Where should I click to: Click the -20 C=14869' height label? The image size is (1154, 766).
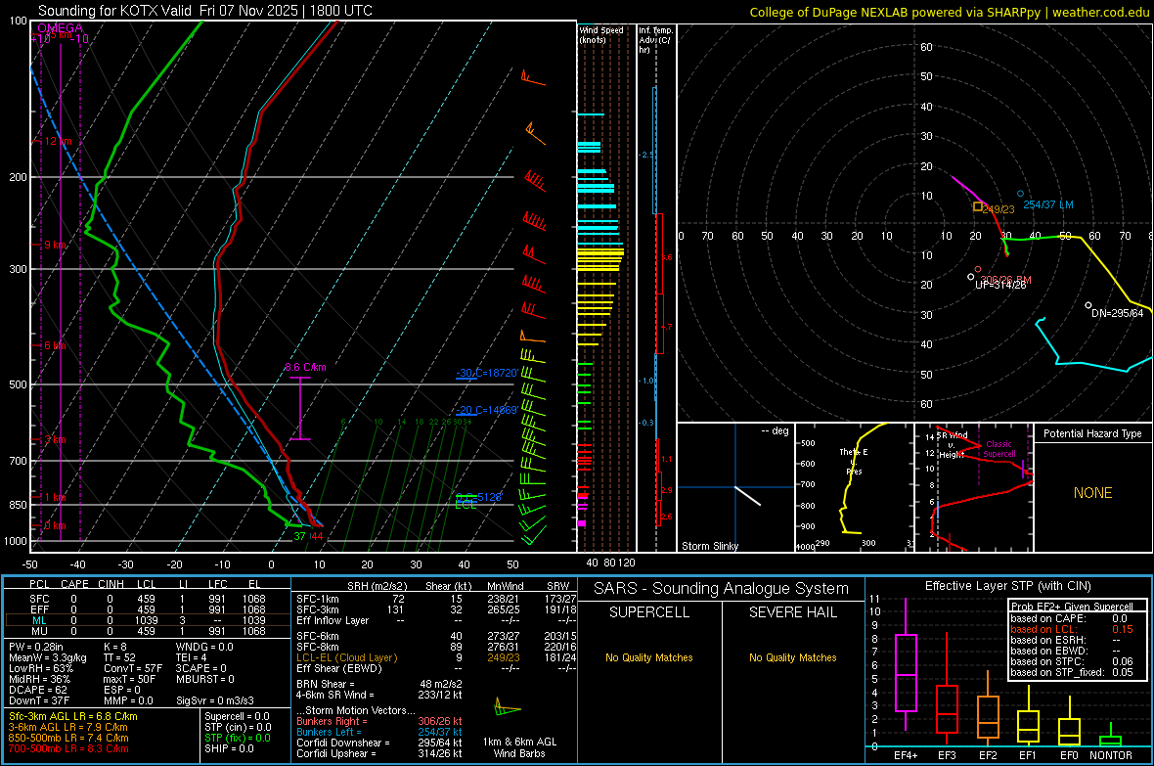point(486,410)
